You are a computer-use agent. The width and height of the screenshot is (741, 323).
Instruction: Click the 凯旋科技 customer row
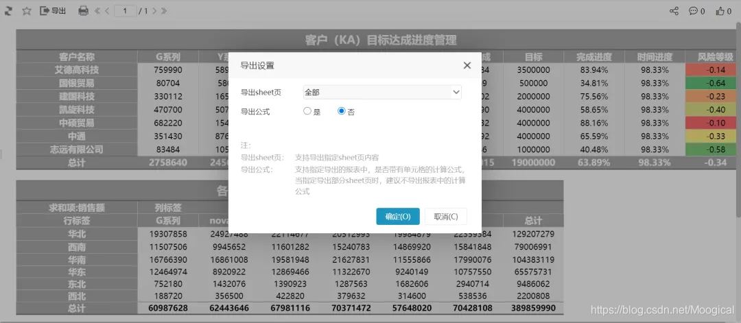tap(77, 110)
